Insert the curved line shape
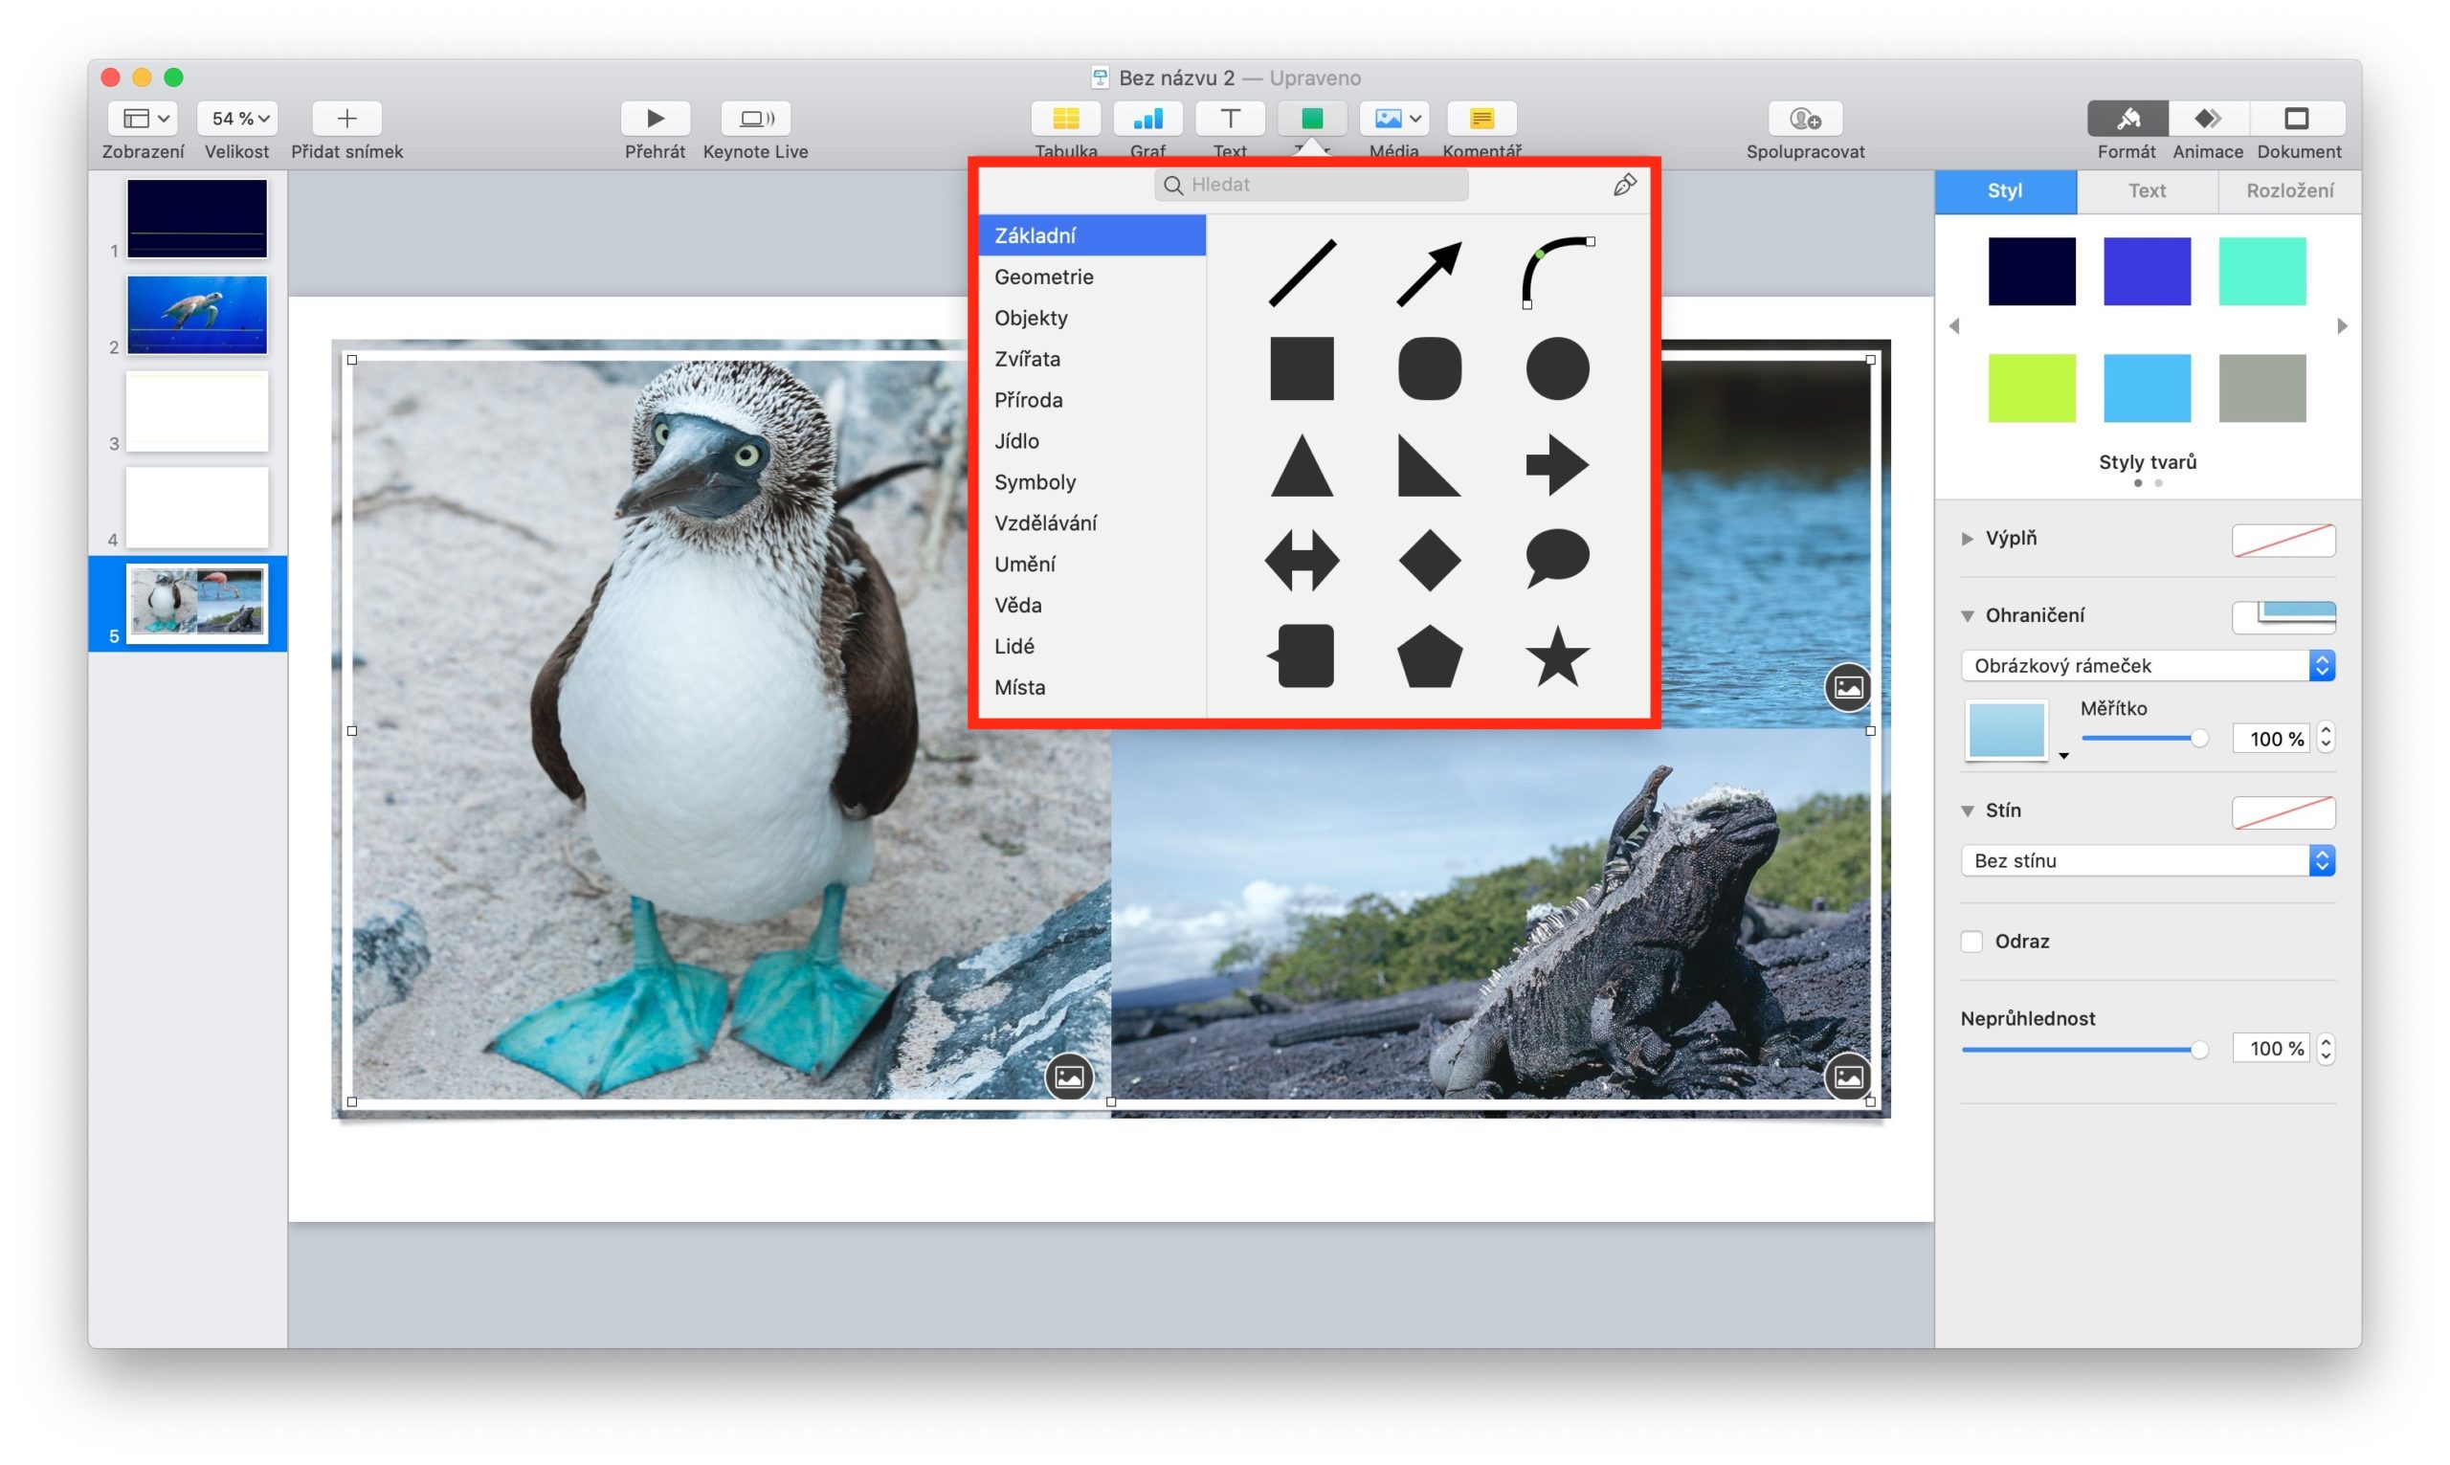2450x1465 pixels. pos(1557,273)
